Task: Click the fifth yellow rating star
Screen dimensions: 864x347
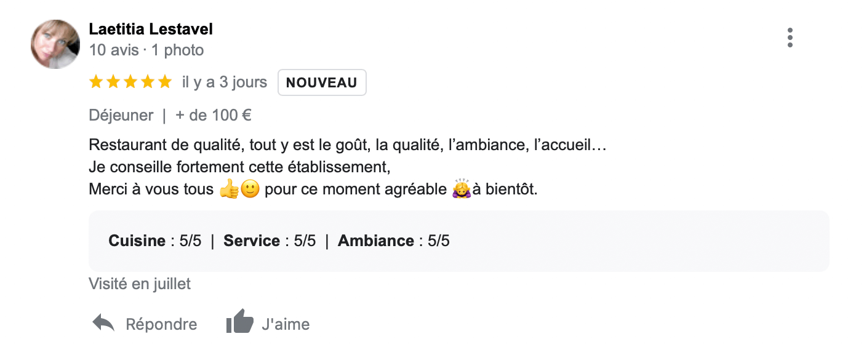Action: click(165, 82)
